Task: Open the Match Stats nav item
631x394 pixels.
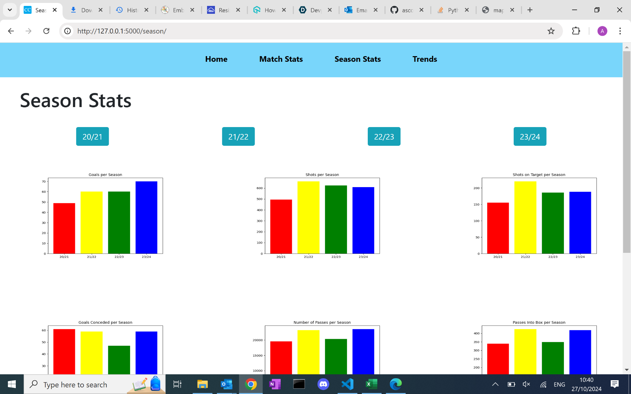Action: pyautogui.click(x=281, y=59)
